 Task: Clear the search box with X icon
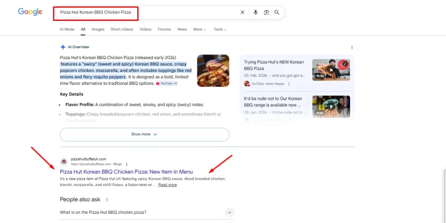pyautogui.click(x=243, y=13)
